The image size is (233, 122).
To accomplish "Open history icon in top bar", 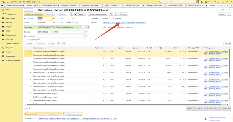I will [x=202, y=2].
